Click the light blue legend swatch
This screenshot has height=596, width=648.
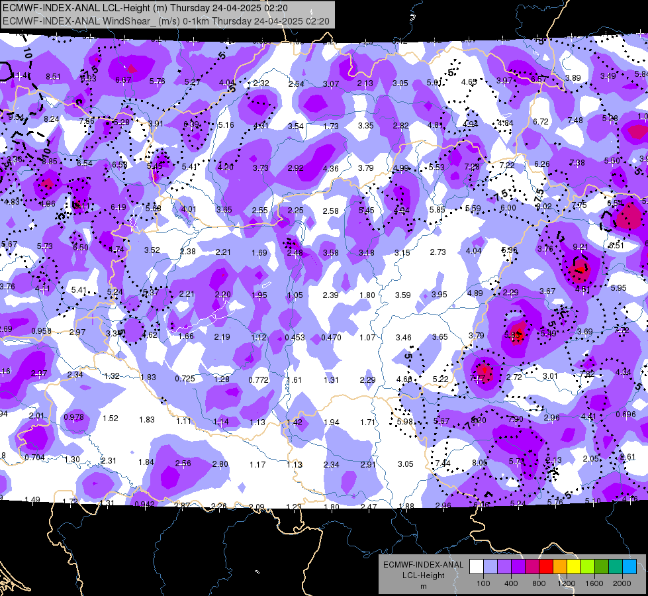tap(490, 567)
